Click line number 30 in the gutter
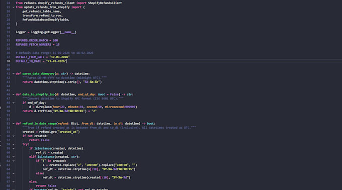Image resolution: width=342 pixels, height=190 pixels. click(8, 28)
